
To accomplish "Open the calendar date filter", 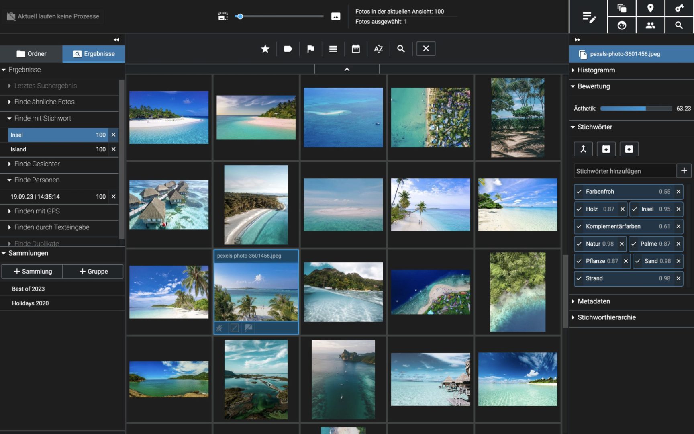I will pos(355,49).
